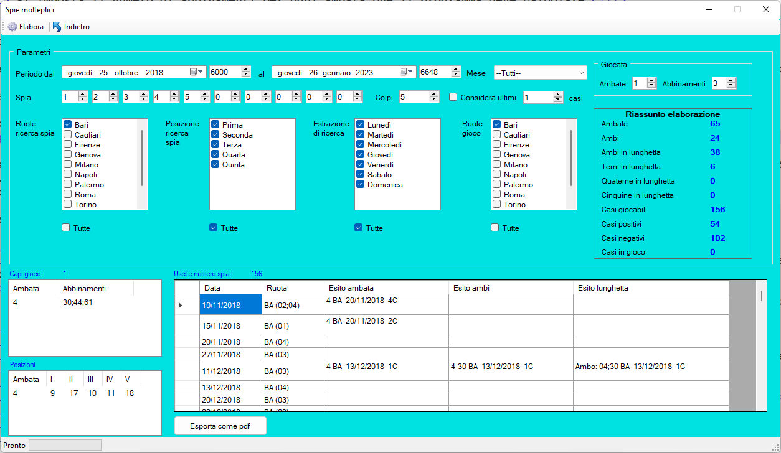The width and height of the screenshot is (781, 453).
Task: Increase start extraction number 6000
Action: [x=246, y=69]
